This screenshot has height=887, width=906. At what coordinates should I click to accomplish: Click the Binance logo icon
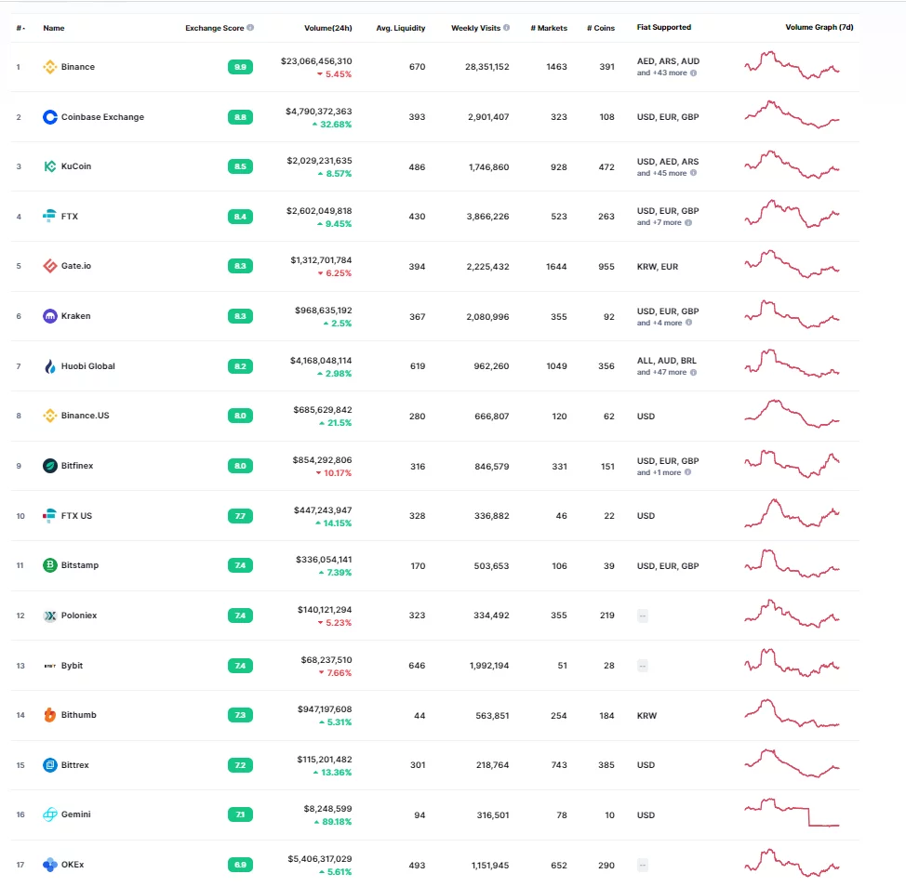click(x=50, y=67)
